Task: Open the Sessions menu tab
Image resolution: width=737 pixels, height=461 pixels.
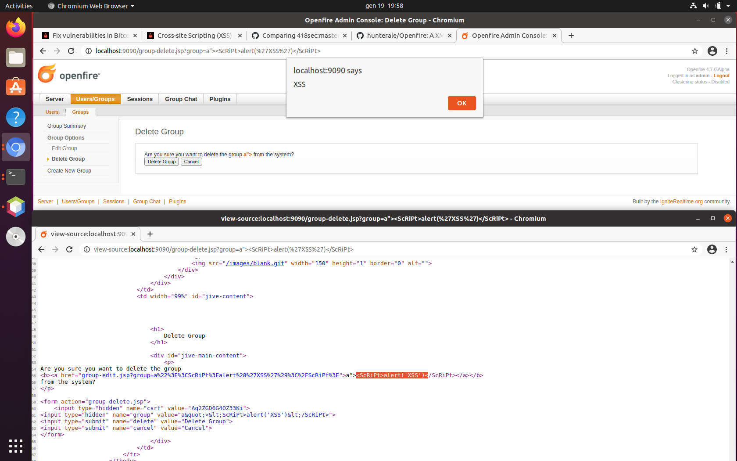Action: coord(140,99)
